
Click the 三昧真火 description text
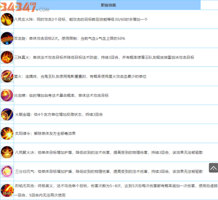click(104, 57)
